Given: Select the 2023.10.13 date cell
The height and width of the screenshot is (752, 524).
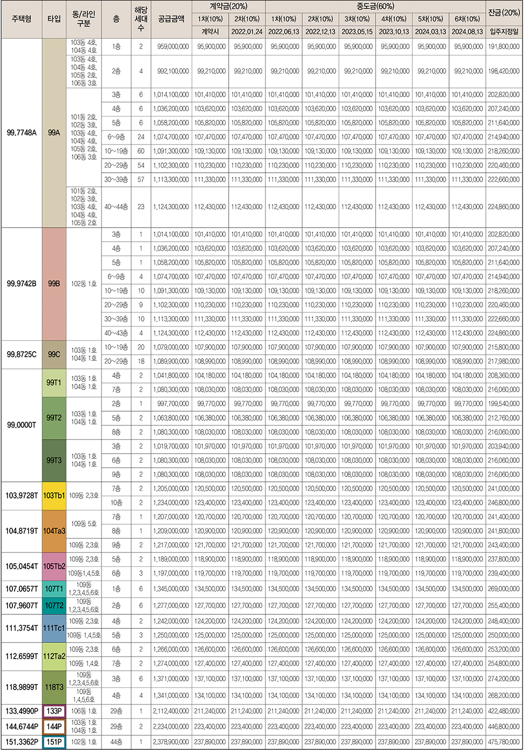Looking at the screenshot, I should 394,32.
